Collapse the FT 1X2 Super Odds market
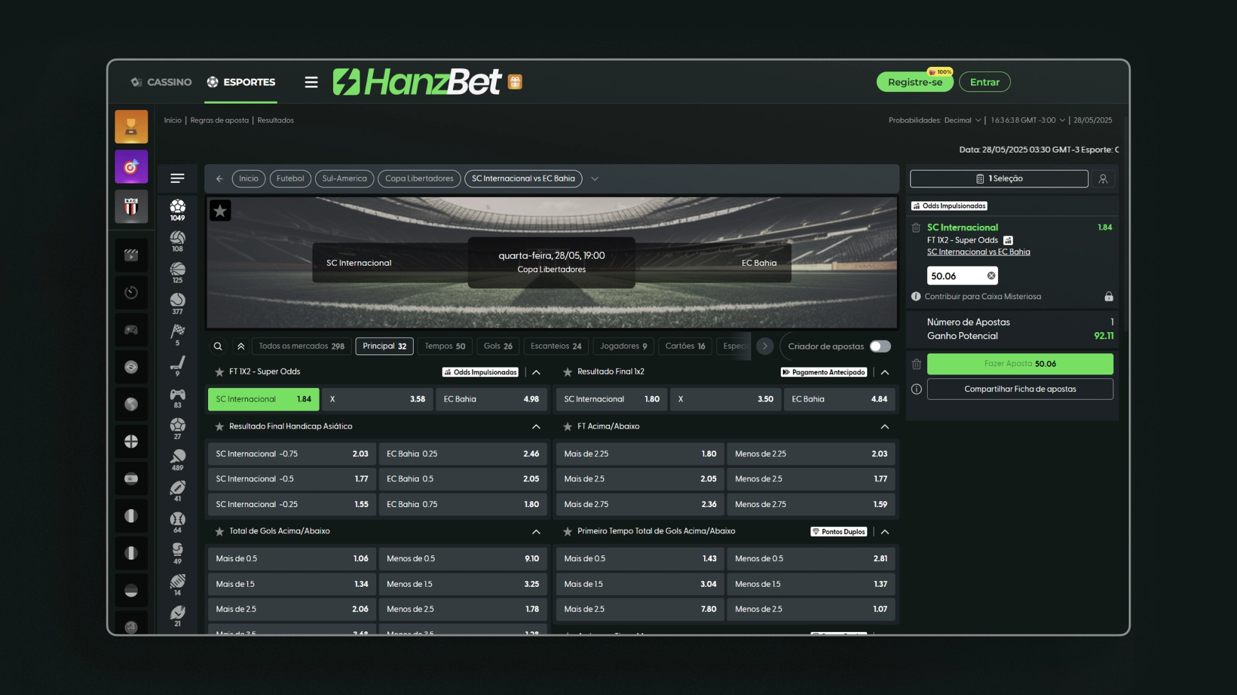This screenshot has height=695, width=1237. pos(536,372)
